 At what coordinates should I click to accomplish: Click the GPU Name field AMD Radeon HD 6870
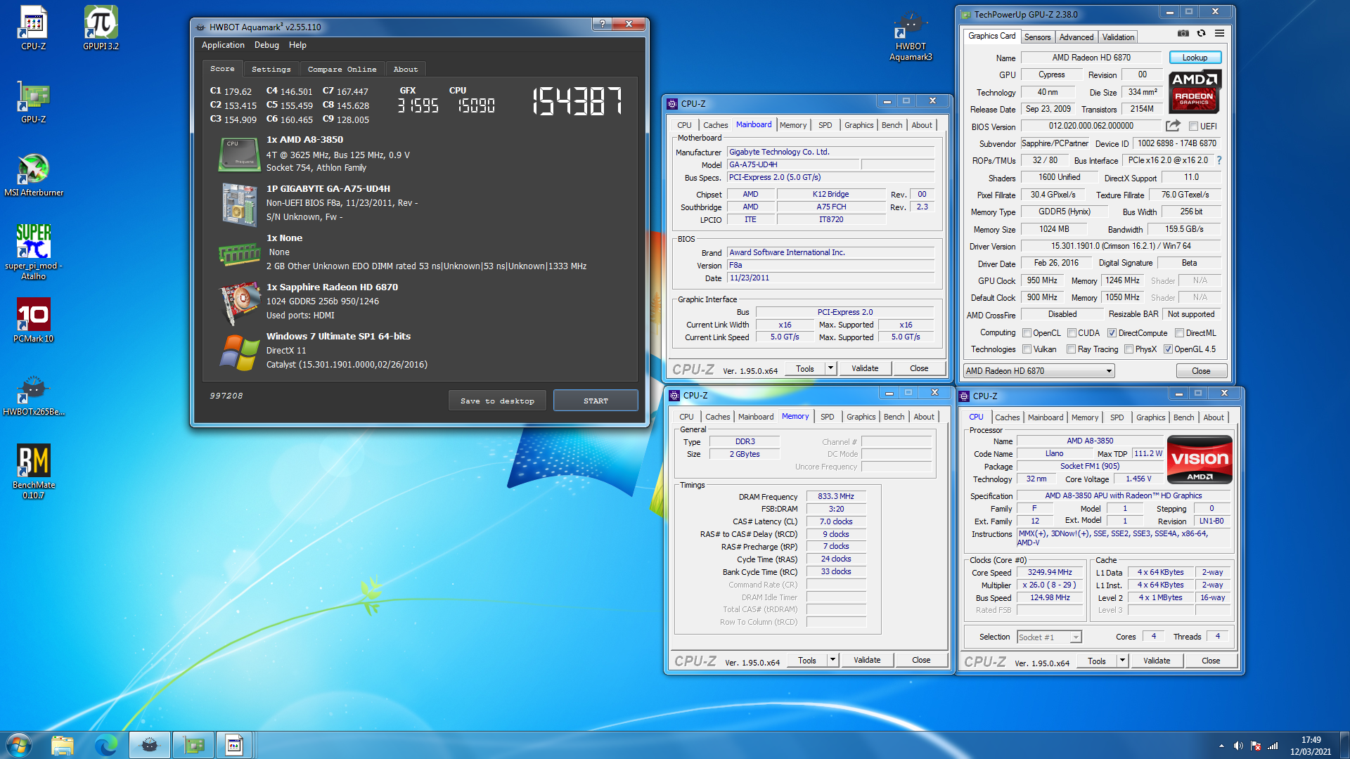1091,58
